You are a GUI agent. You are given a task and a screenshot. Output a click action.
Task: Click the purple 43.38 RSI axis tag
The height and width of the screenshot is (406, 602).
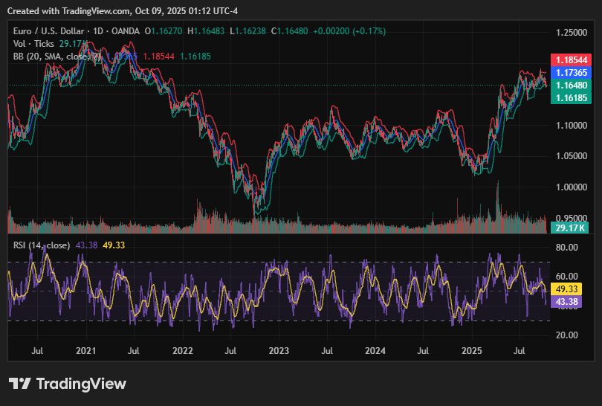click(x=567, y=301)
